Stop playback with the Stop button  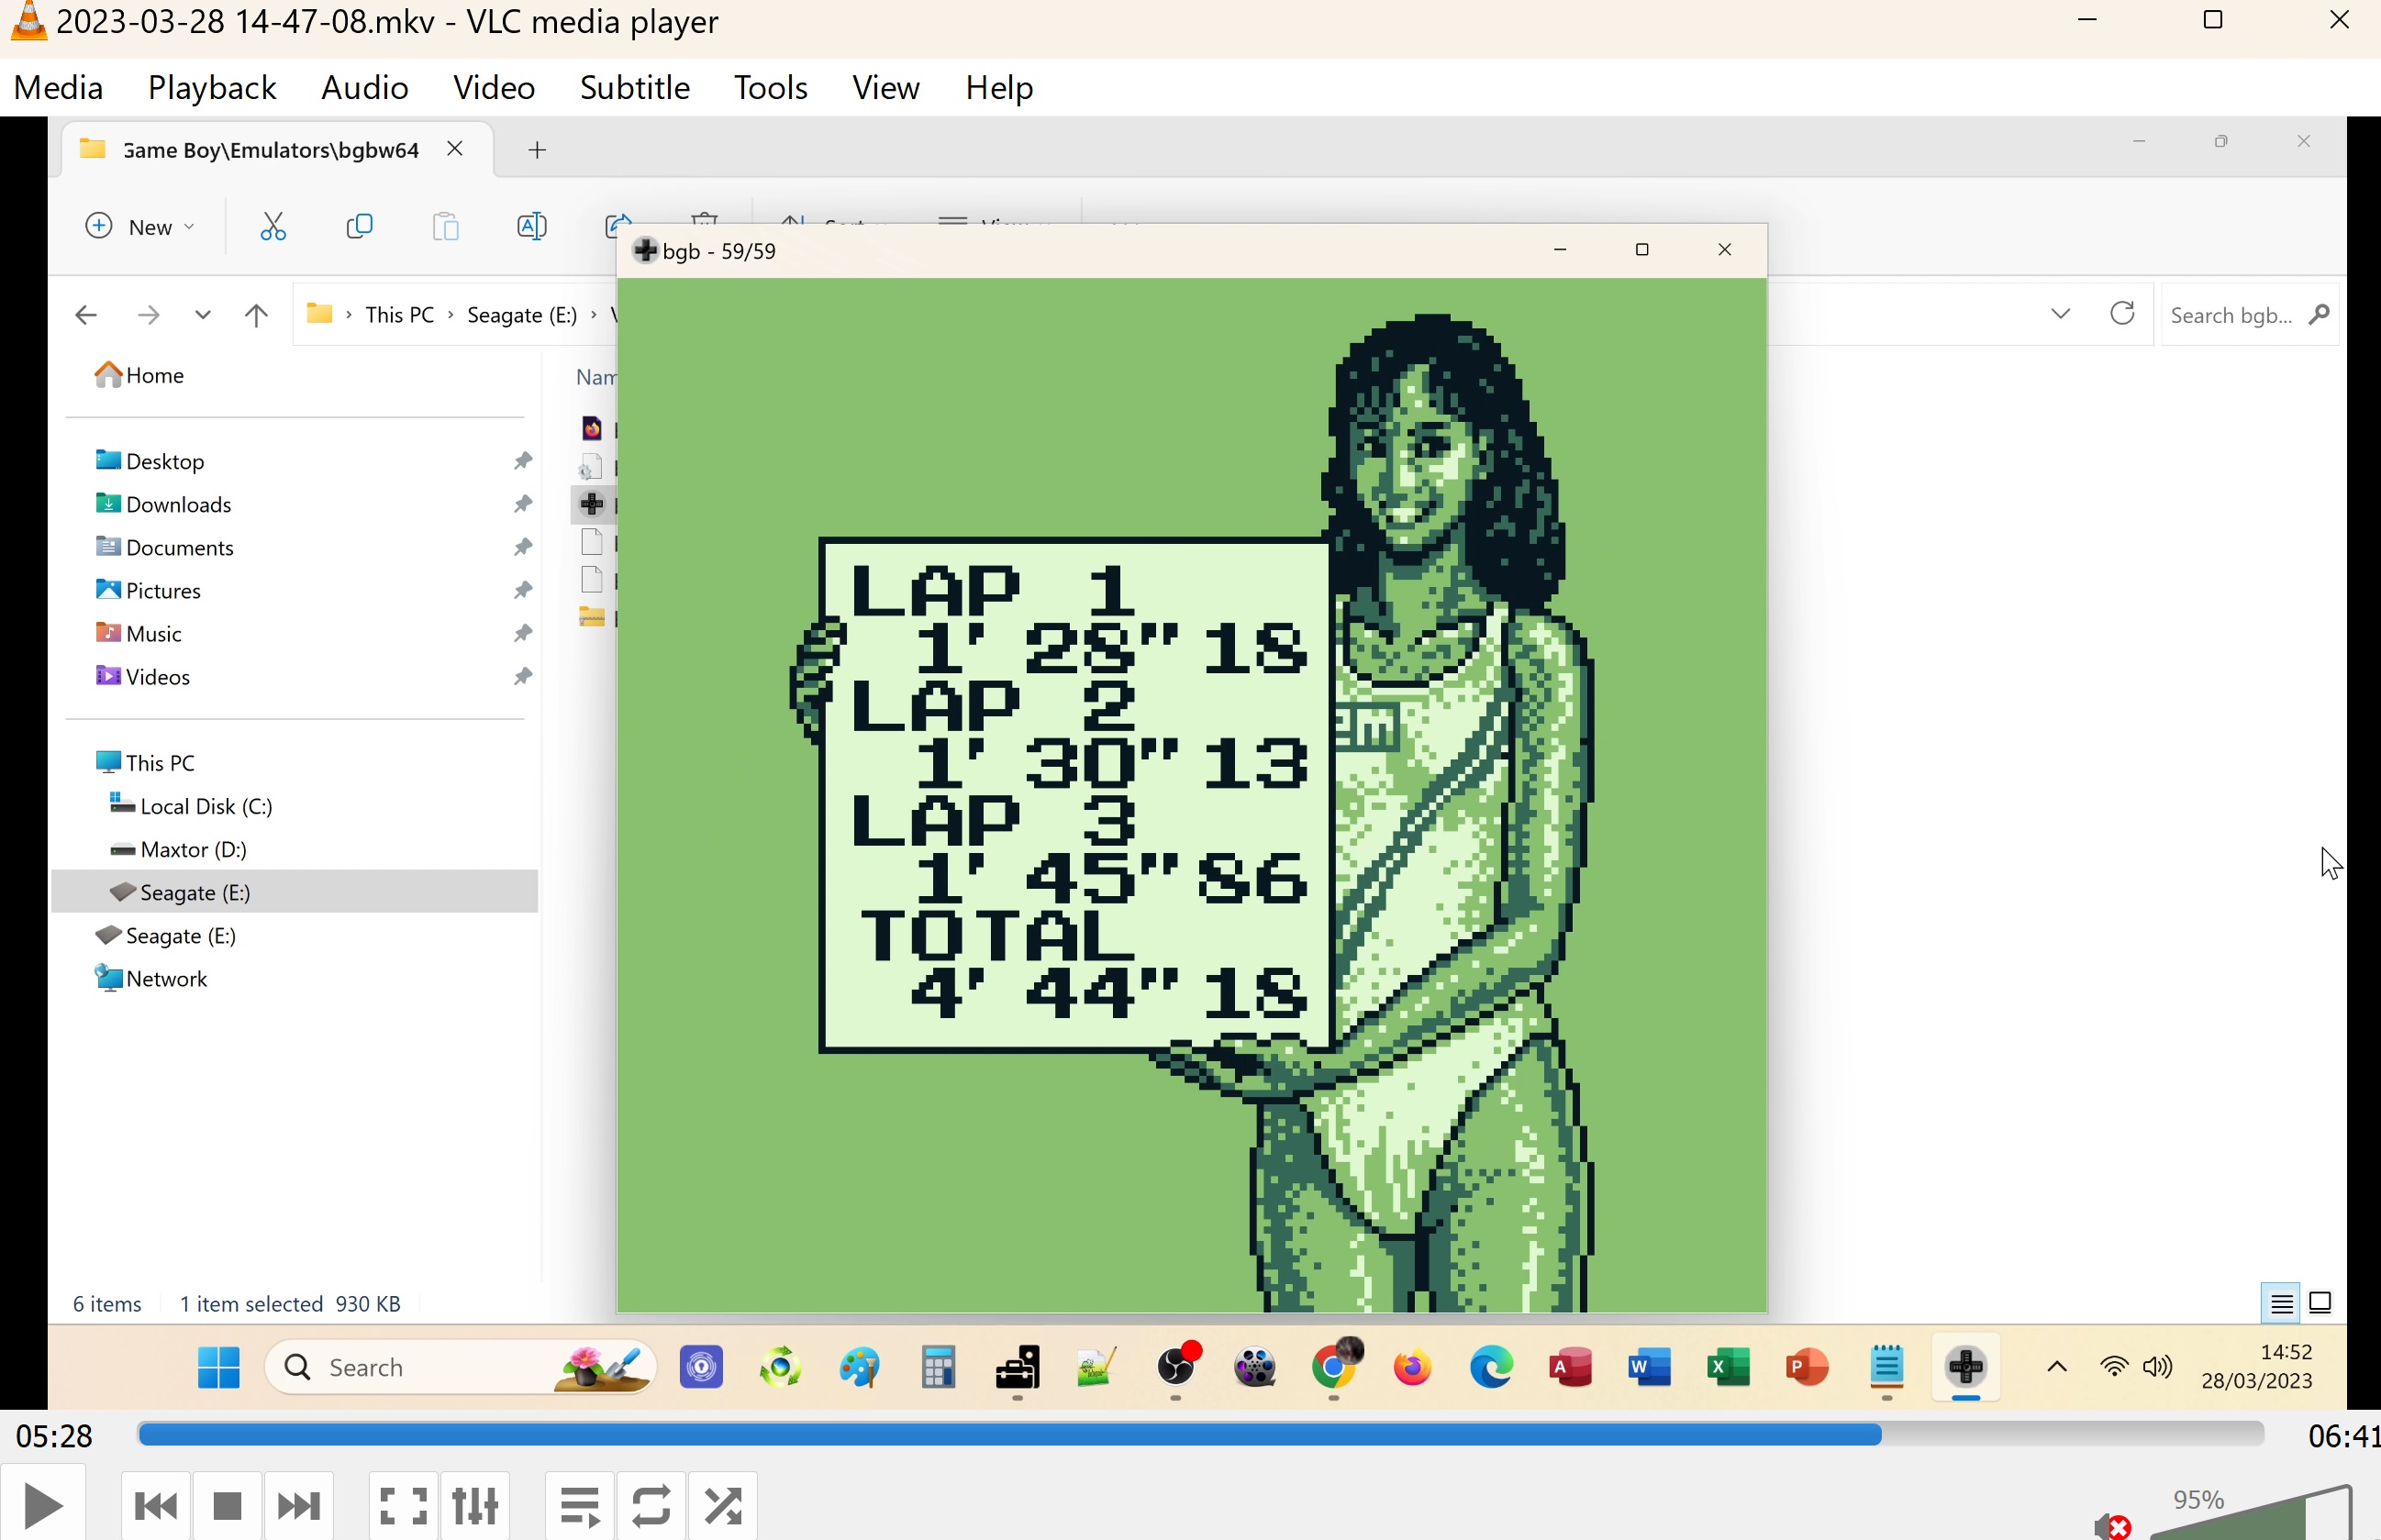228,1505
